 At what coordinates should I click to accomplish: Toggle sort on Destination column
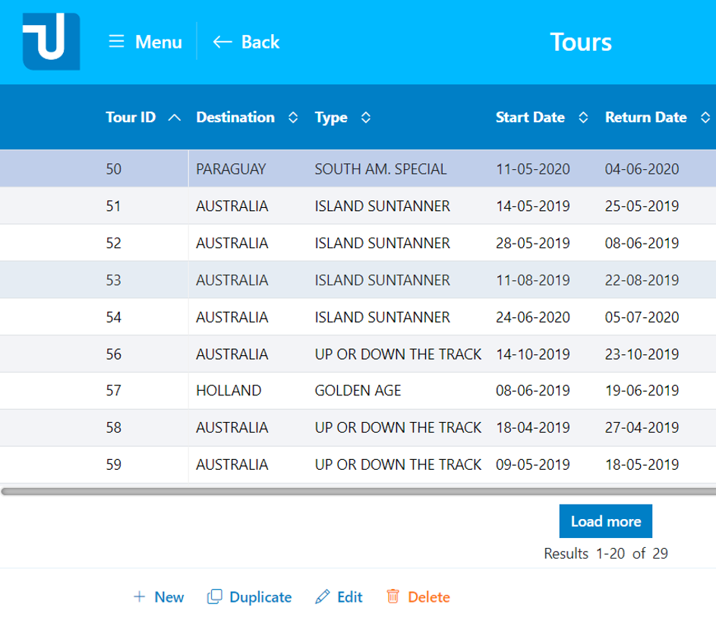click(x=293, y=118)
